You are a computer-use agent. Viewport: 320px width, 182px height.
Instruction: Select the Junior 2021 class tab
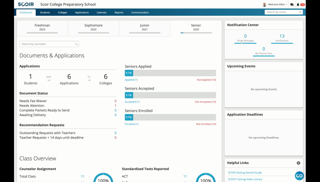[144, 28]
